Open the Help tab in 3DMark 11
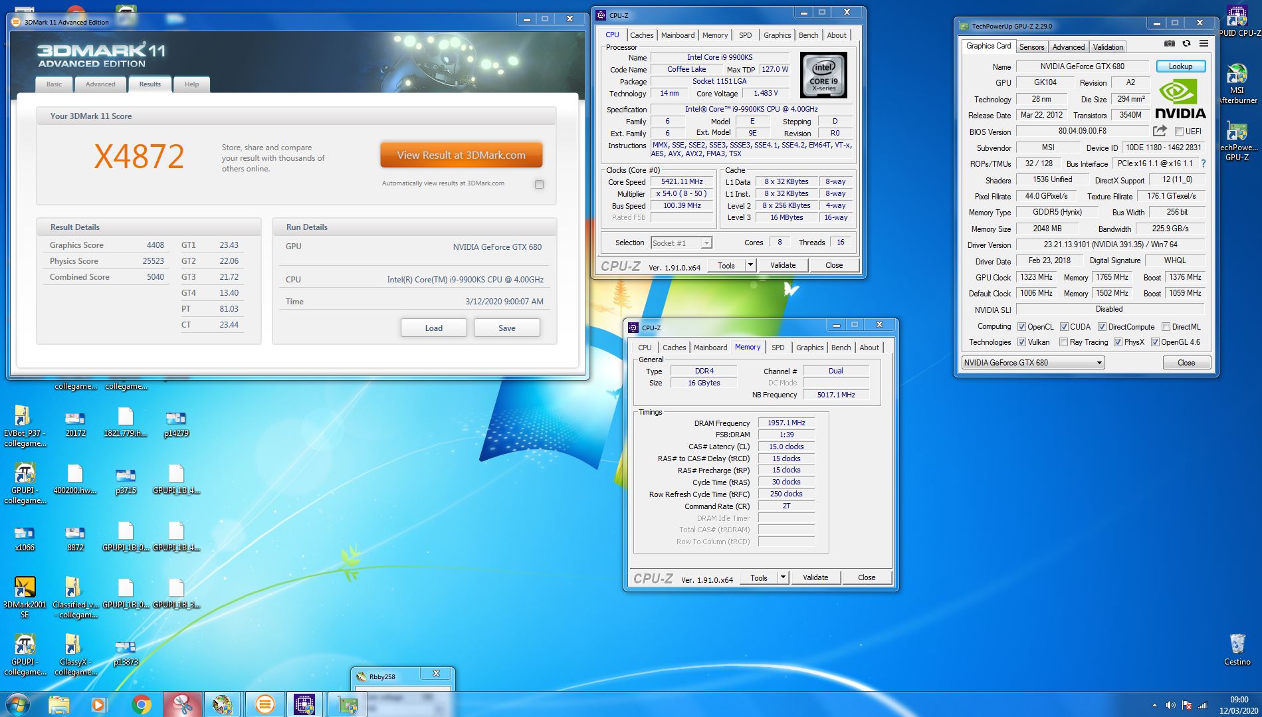This screenshot has width=1262, height=717. pyautogui.click(x=191, y=84)
